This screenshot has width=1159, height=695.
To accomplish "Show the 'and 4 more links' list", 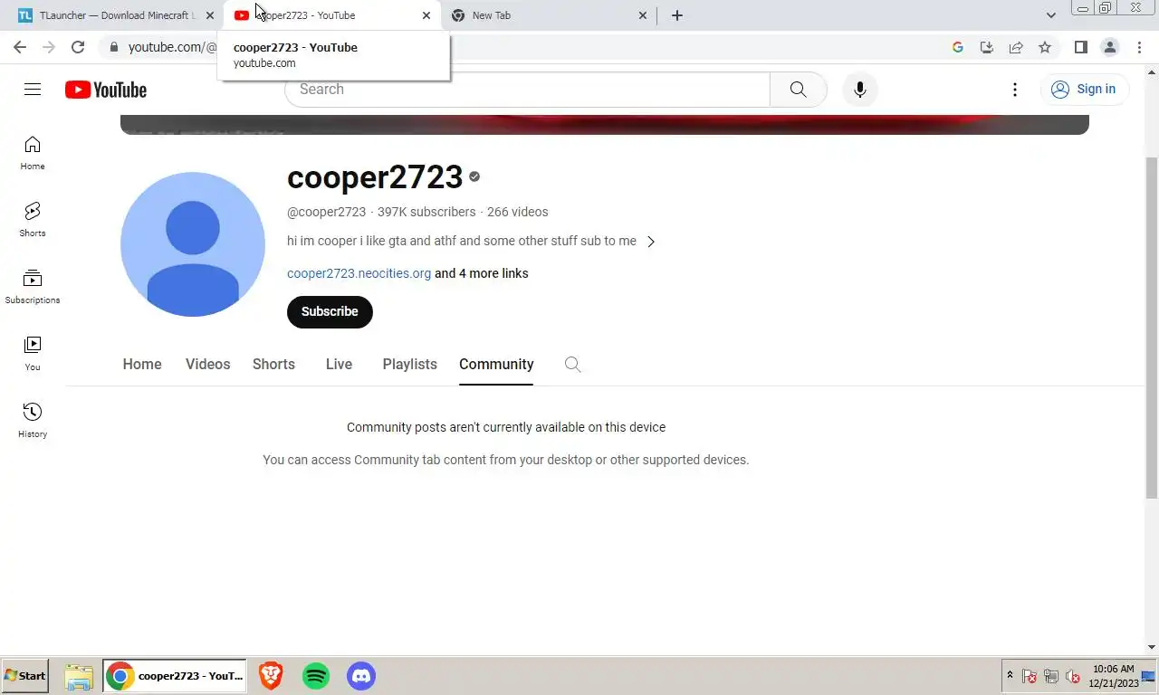I will pos(482,273).
